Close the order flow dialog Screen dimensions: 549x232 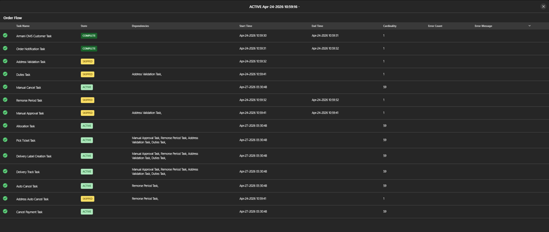click(544, 6)
